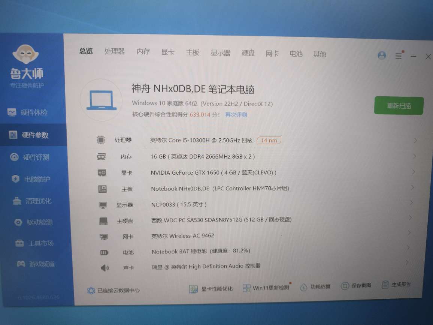Expand the 显示器 row chevron
433x325 pixels.
411,202
